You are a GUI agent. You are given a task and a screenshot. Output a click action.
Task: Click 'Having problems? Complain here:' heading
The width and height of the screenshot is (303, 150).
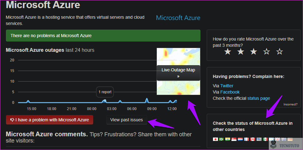(x=248, y=76)
